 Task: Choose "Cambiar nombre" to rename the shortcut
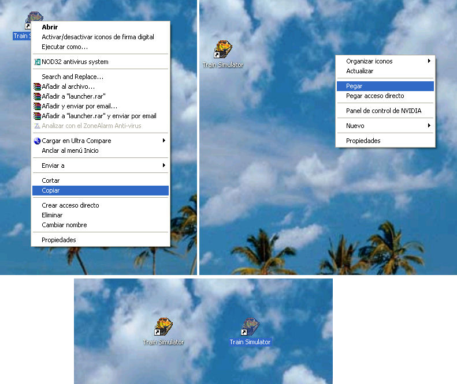click(64, 225)
